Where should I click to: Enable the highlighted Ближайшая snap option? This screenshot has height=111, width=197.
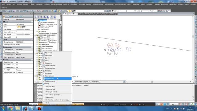point(57,79)
